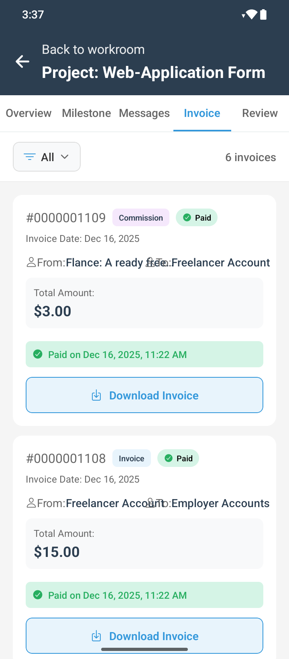Select the Review tab

pyautogui.click(x=260, y=113)
